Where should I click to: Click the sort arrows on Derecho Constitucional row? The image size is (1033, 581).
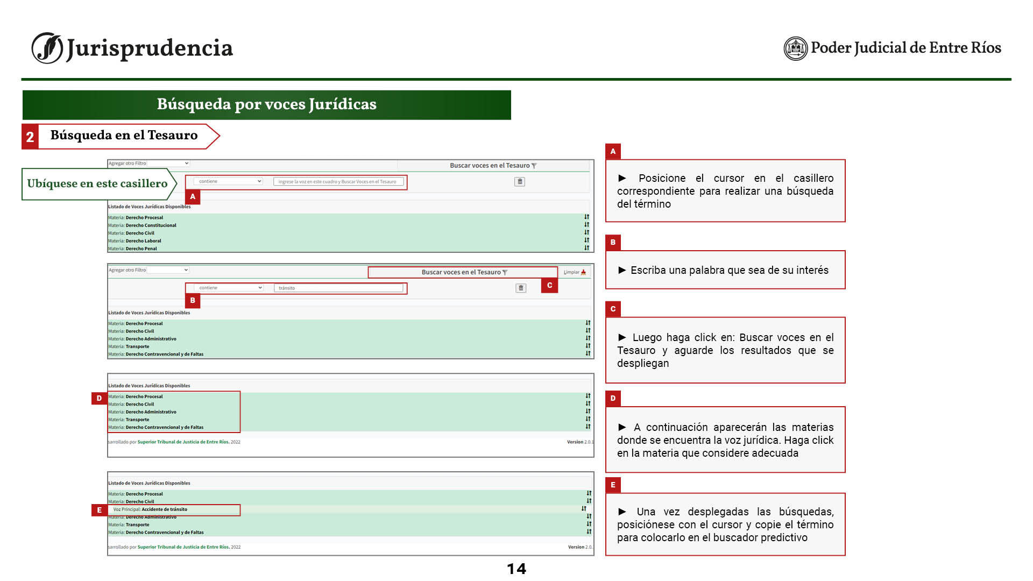(x=587, y=225)
